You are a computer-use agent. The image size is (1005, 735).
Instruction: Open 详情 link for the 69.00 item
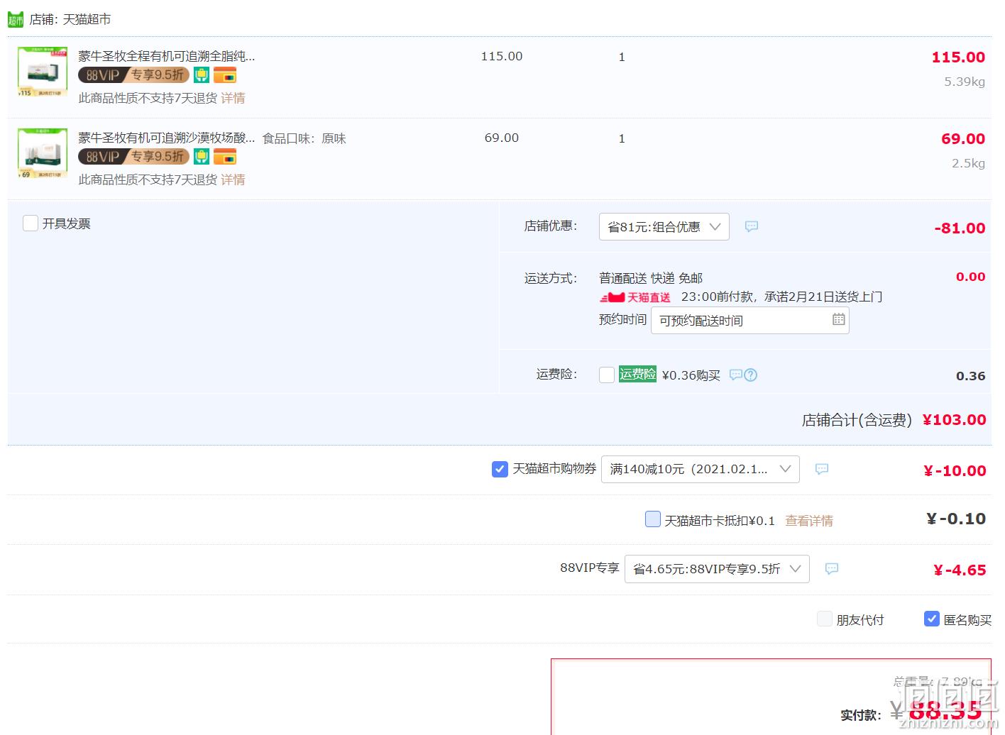click(233, 179)
